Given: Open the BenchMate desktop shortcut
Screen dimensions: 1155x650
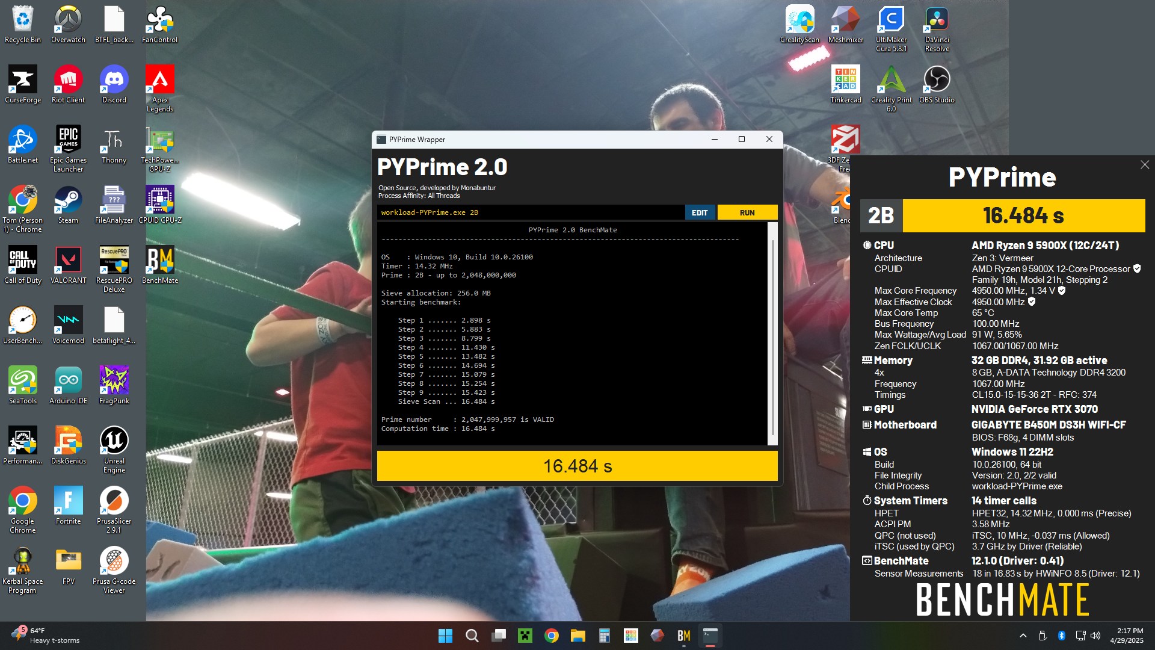Looking at the screenshot, I should coord(159,265).
